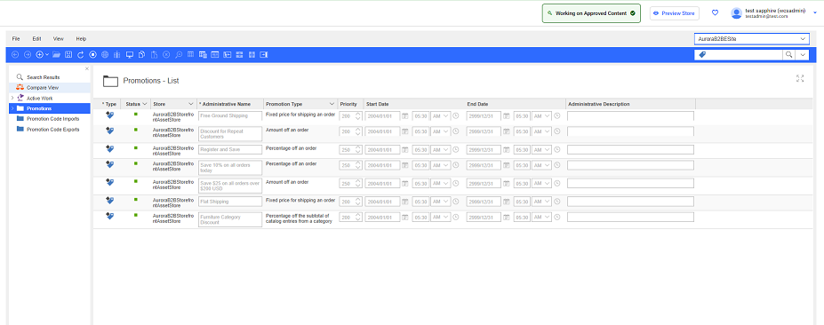
Task: Click the Stop icon in the toolbar
Action: 92,54
